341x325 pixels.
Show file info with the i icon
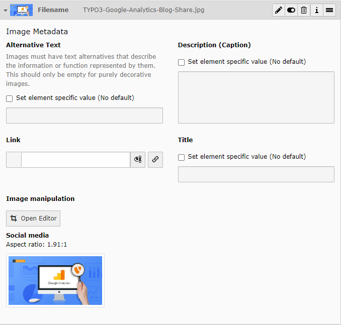click(317, 10)
